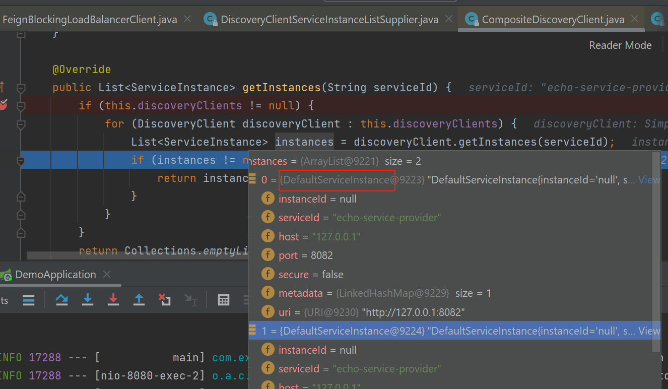Click fold end marker after 'return instances' block

tap(21, 196)
